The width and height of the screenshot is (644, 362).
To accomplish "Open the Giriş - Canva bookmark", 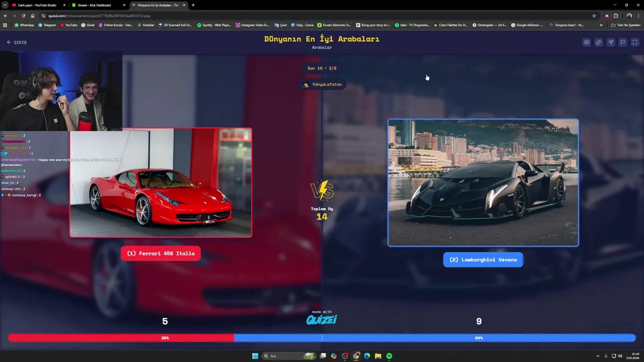I will click(302, 25).
